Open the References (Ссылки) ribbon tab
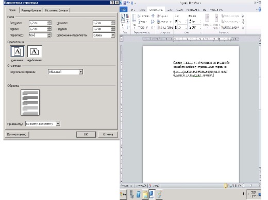 [170, 10]
